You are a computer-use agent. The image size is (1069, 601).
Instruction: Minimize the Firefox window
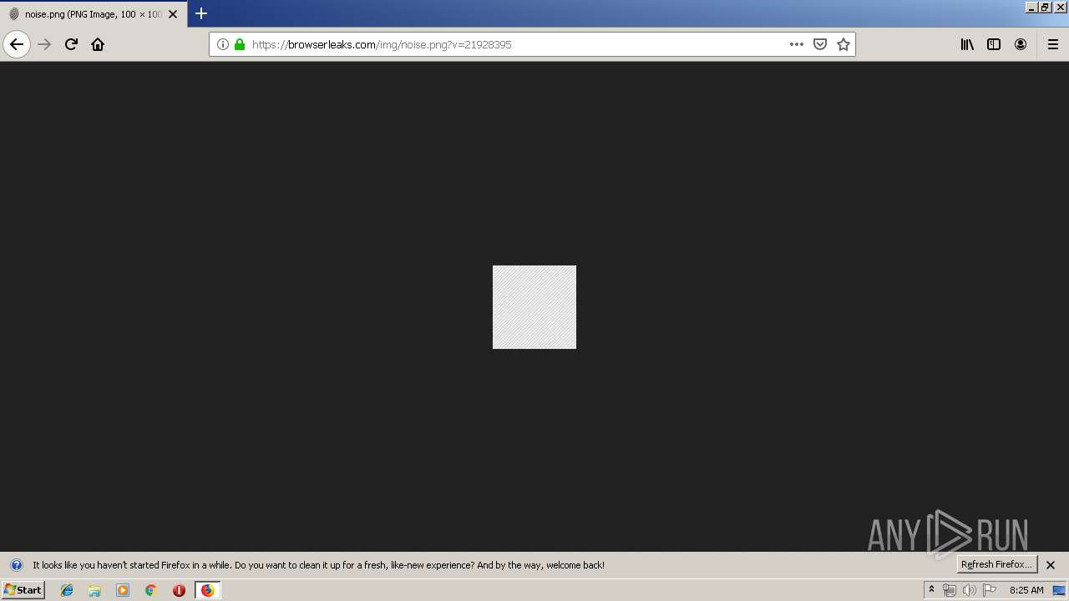1031,7
